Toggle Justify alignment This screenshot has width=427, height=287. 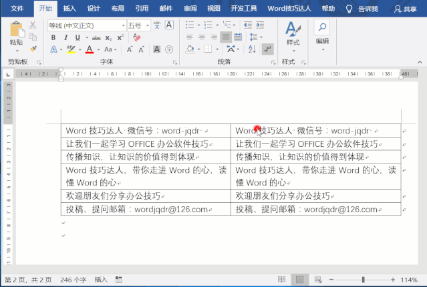[x=226, y=37]
